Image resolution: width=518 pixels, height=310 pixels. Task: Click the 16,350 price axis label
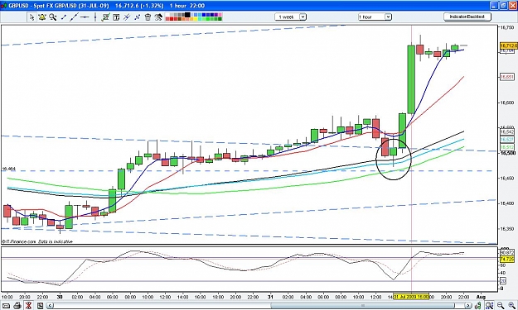[x=507, y=229]
